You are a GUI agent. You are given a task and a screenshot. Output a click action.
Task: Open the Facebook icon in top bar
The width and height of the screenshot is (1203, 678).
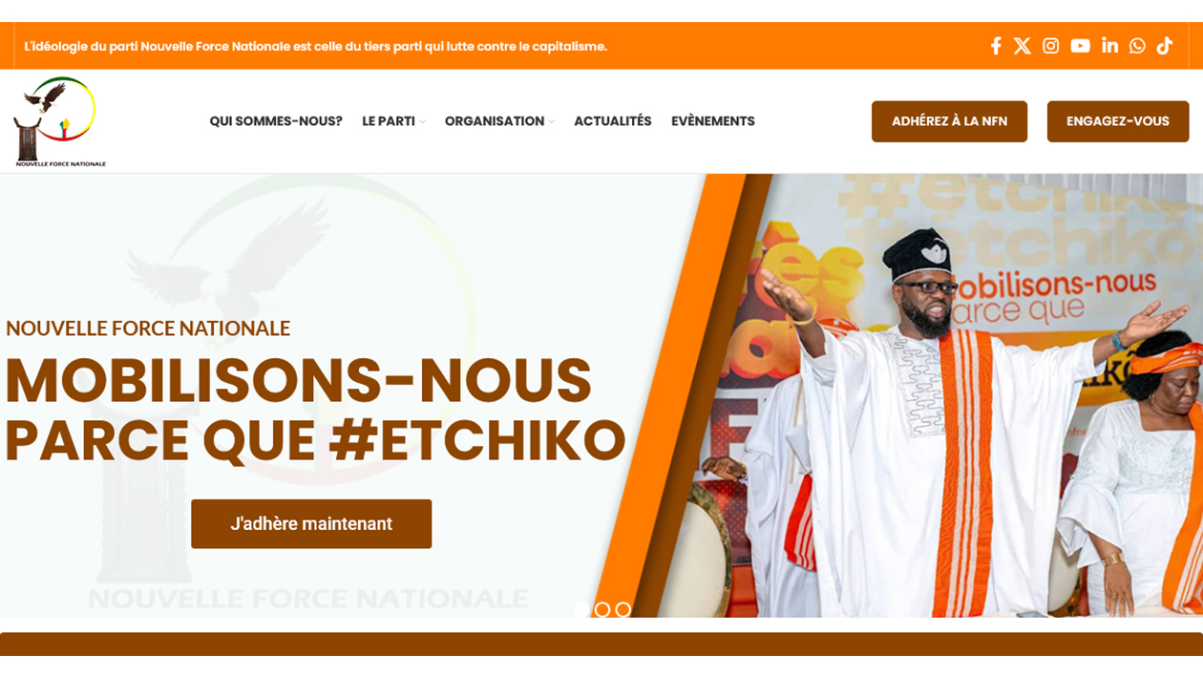click(996, 46)
